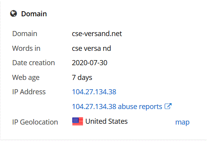Click the 'IP Address' row label
Image resolution: width=207 pixels, height=142 pixels.
[29, 92]
